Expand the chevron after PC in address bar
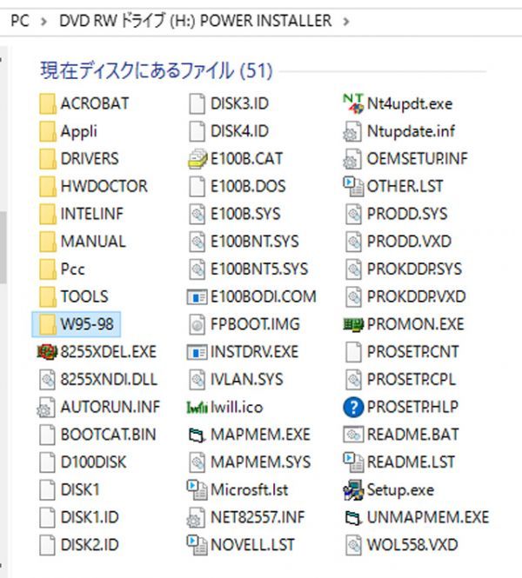The width and height of the screenshot is (522, 578). point(43,22)
